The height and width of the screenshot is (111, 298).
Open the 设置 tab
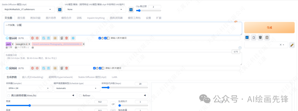pos(148,18)
